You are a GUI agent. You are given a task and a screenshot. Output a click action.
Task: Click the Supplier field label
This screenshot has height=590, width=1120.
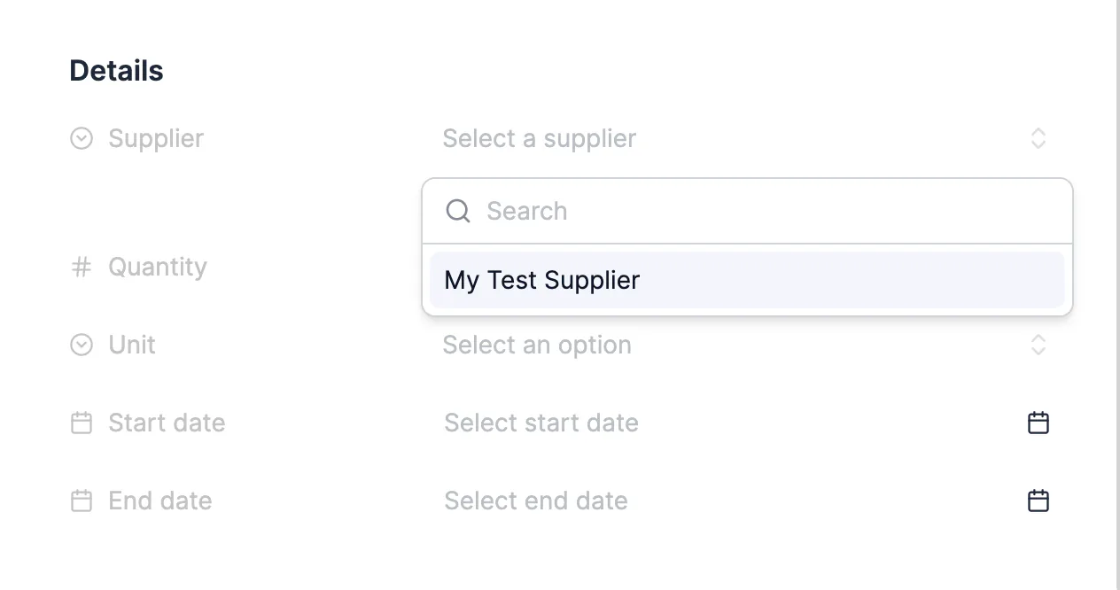[x=156, y=139]
